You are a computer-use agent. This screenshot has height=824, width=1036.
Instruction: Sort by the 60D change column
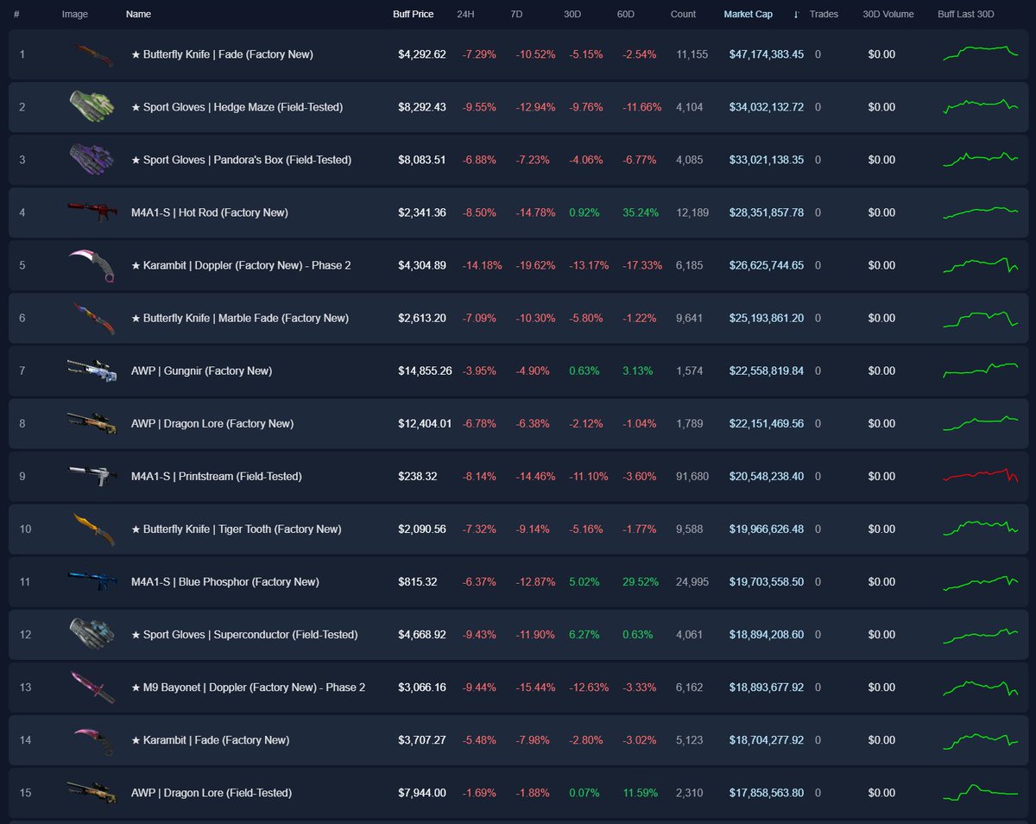click(x=627, y=15)
